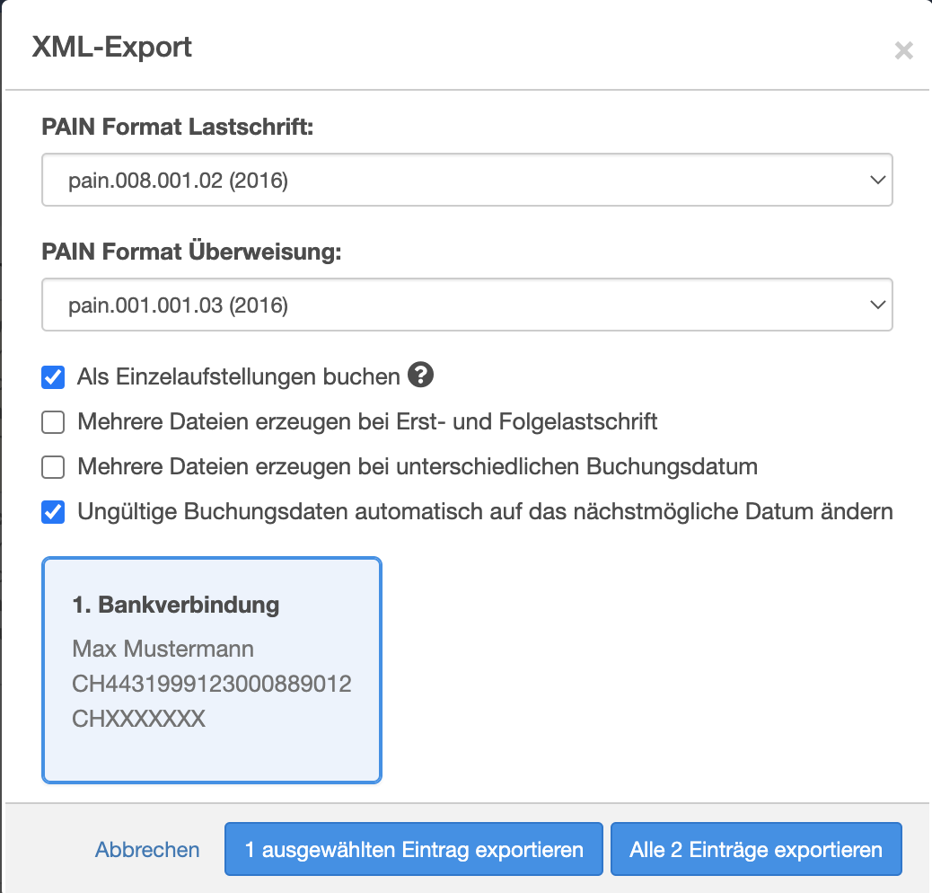The width and height of the screenshot is (932, 893).
Task: Check Mehrere Dateien bei unterschiedlichen Buchungsdatum
Action: (x=54, y=467)
